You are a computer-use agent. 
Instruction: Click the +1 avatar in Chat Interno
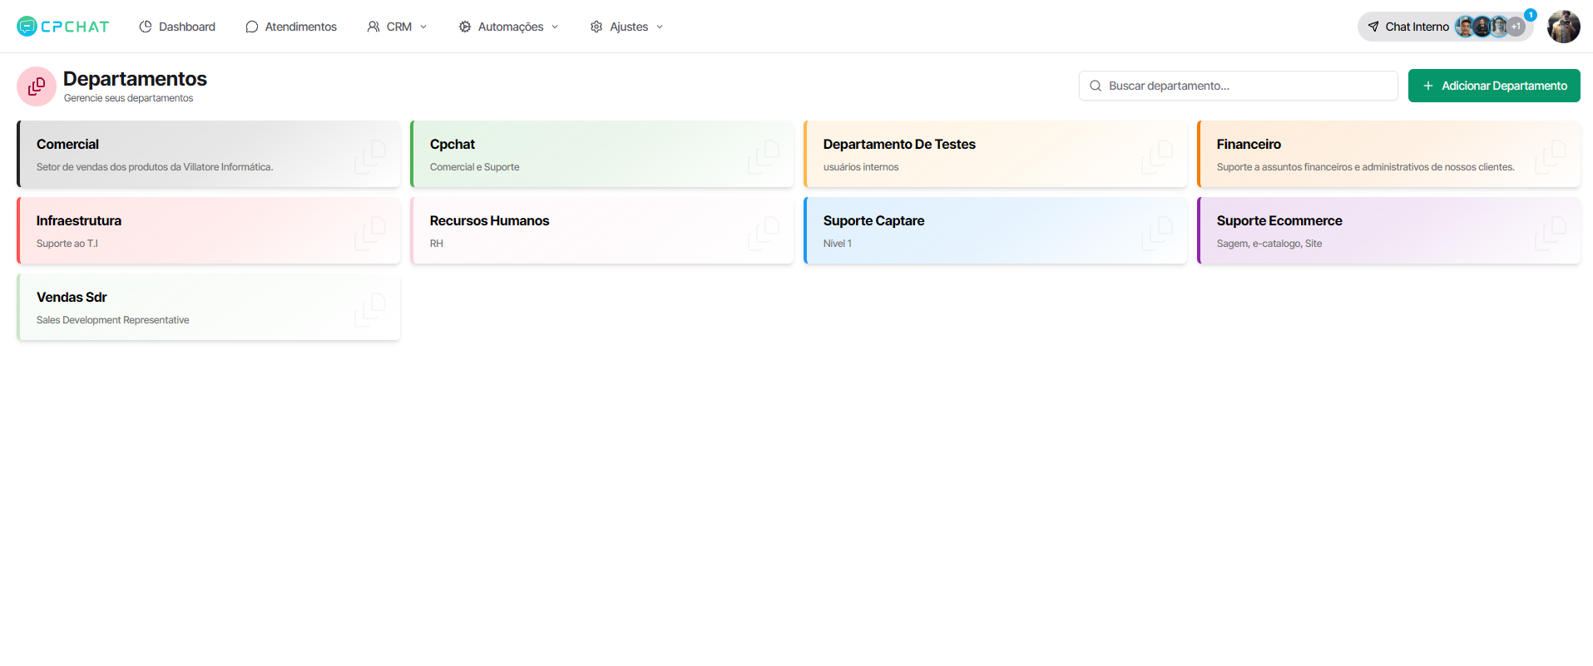click(x=1516, y=27)
